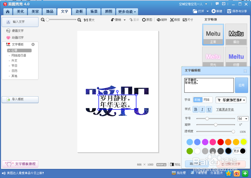The height and width of the screenshot is (178, 251).
Task: Click the zoom in magnifier icon
Action: click(79, 20)
